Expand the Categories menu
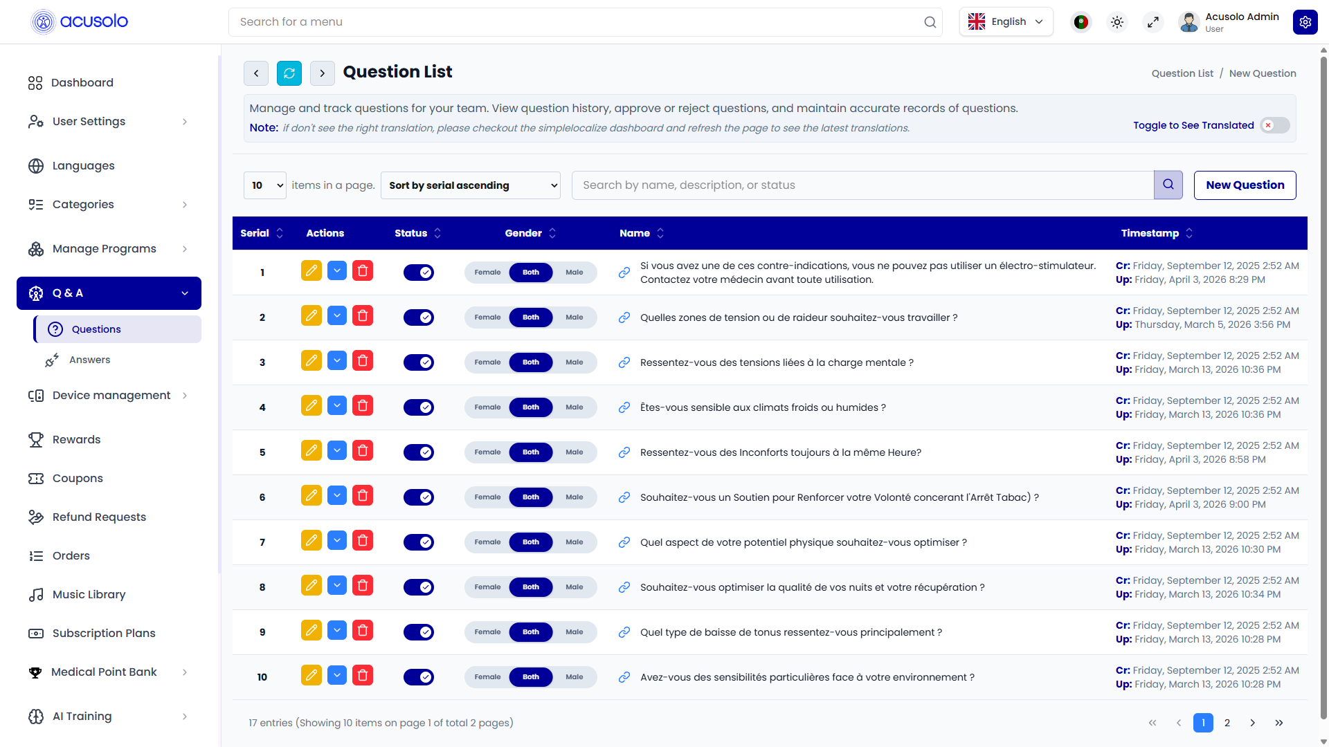Viewport: 1329px width, 747px height. pyautogui.click(x=109, y=205)
